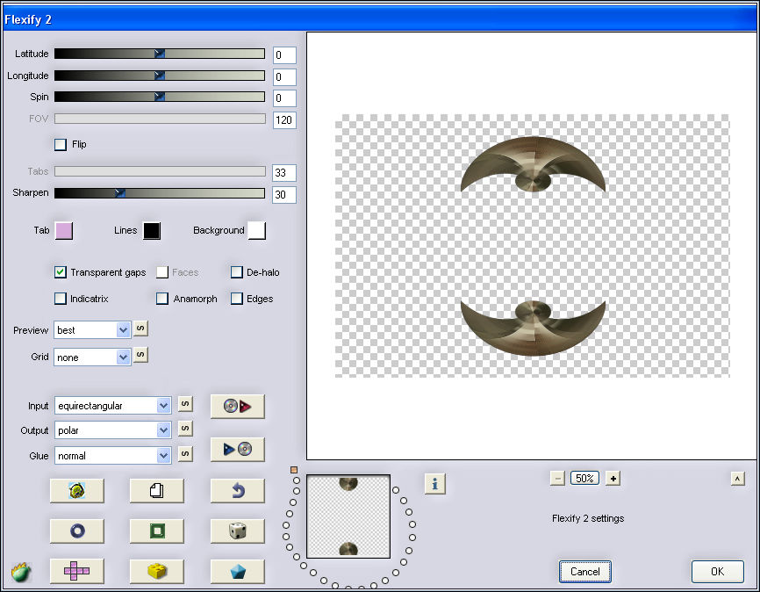Click the pink cross unfolded-cube button
This screenshot has width=760, height=592.
coord(76,571)
